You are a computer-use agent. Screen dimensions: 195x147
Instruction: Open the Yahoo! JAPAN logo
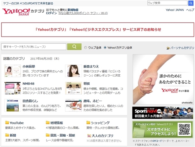(16, 12)
